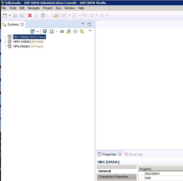
Task: Click the Collapse All icon
Action: tap(75, 31)
